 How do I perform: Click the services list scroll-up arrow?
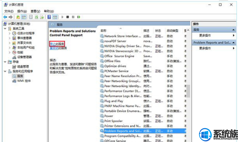coord(188,30)
